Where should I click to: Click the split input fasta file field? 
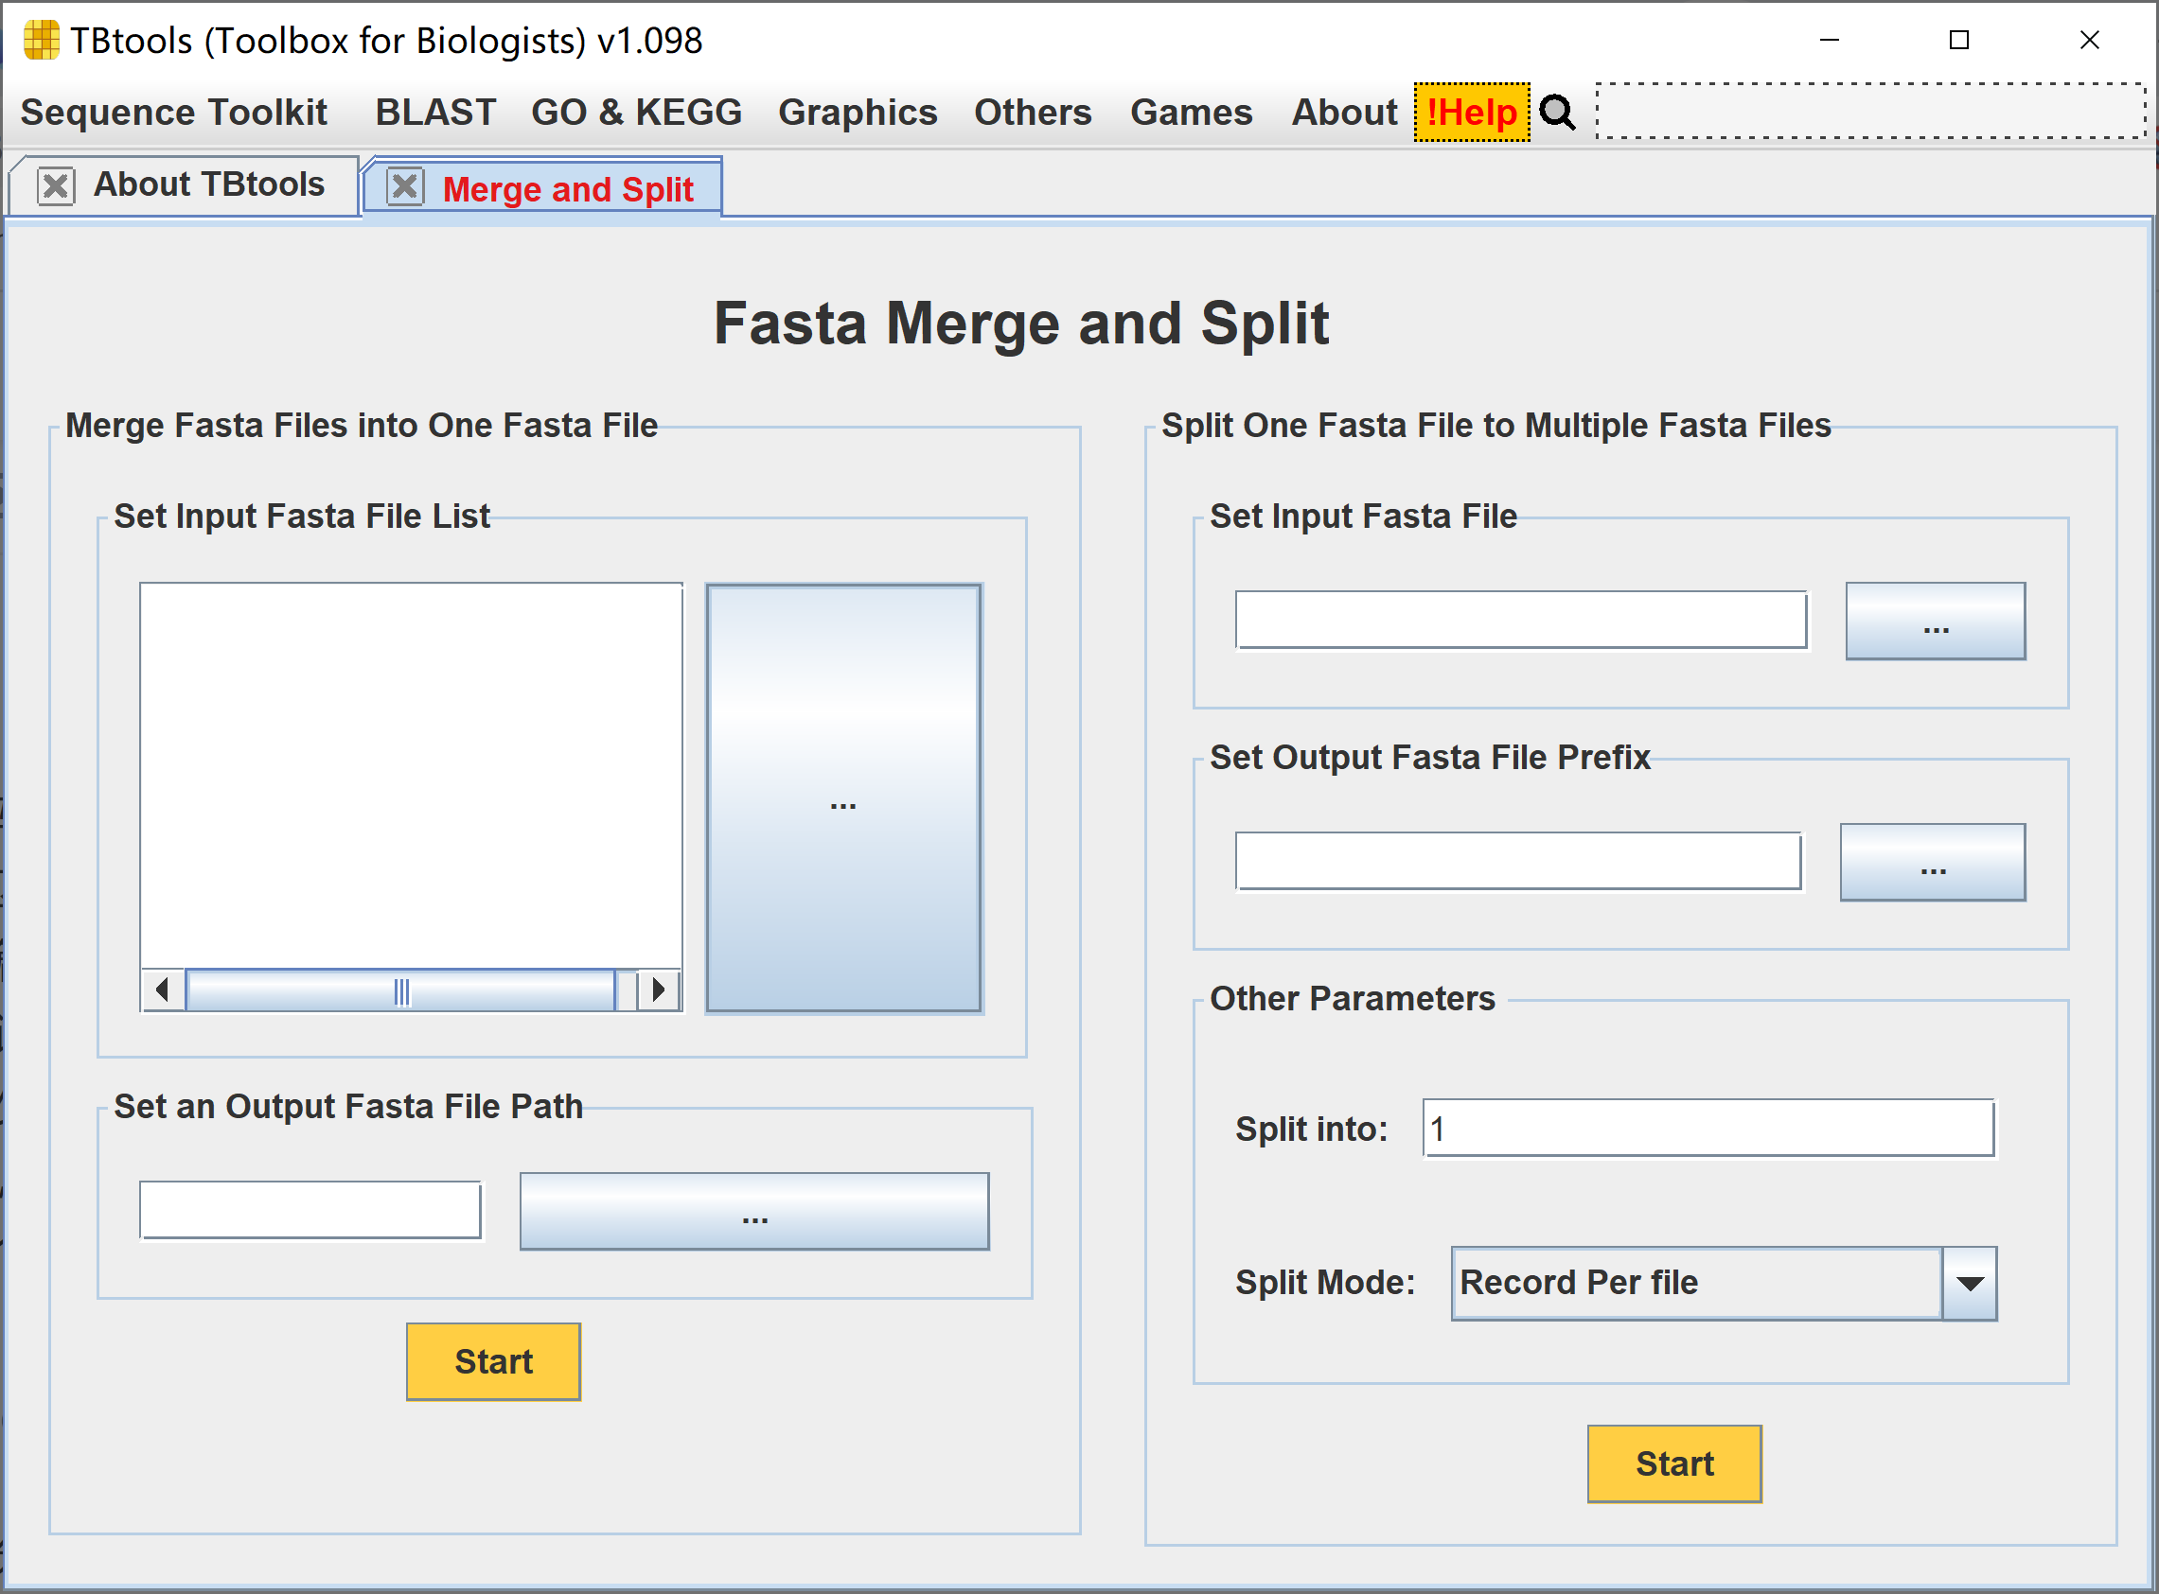tap(1521, 621)
